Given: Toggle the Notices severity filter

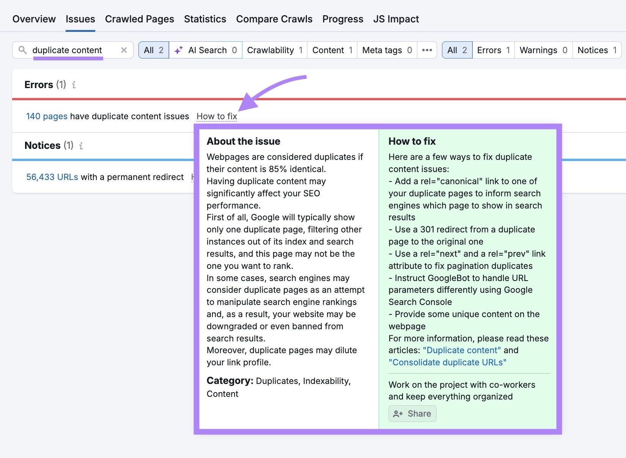Looking at the screenshot, I should pos(596,50).
